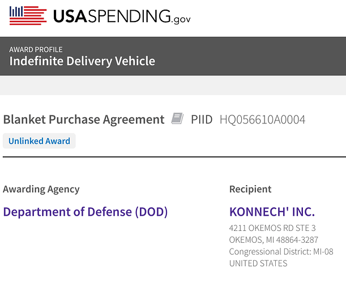346x283 pixels.
Task: Click the OKEMOS, MI 48864-3287 line
Action: 274,240
